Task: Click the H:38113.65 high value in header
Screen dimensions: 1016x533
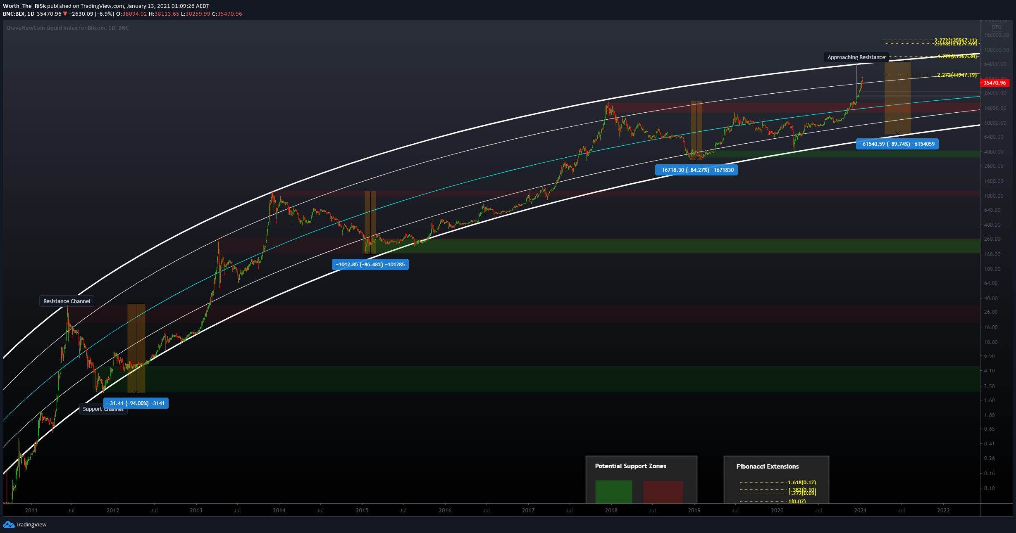Action: click(x=164, y=14)
